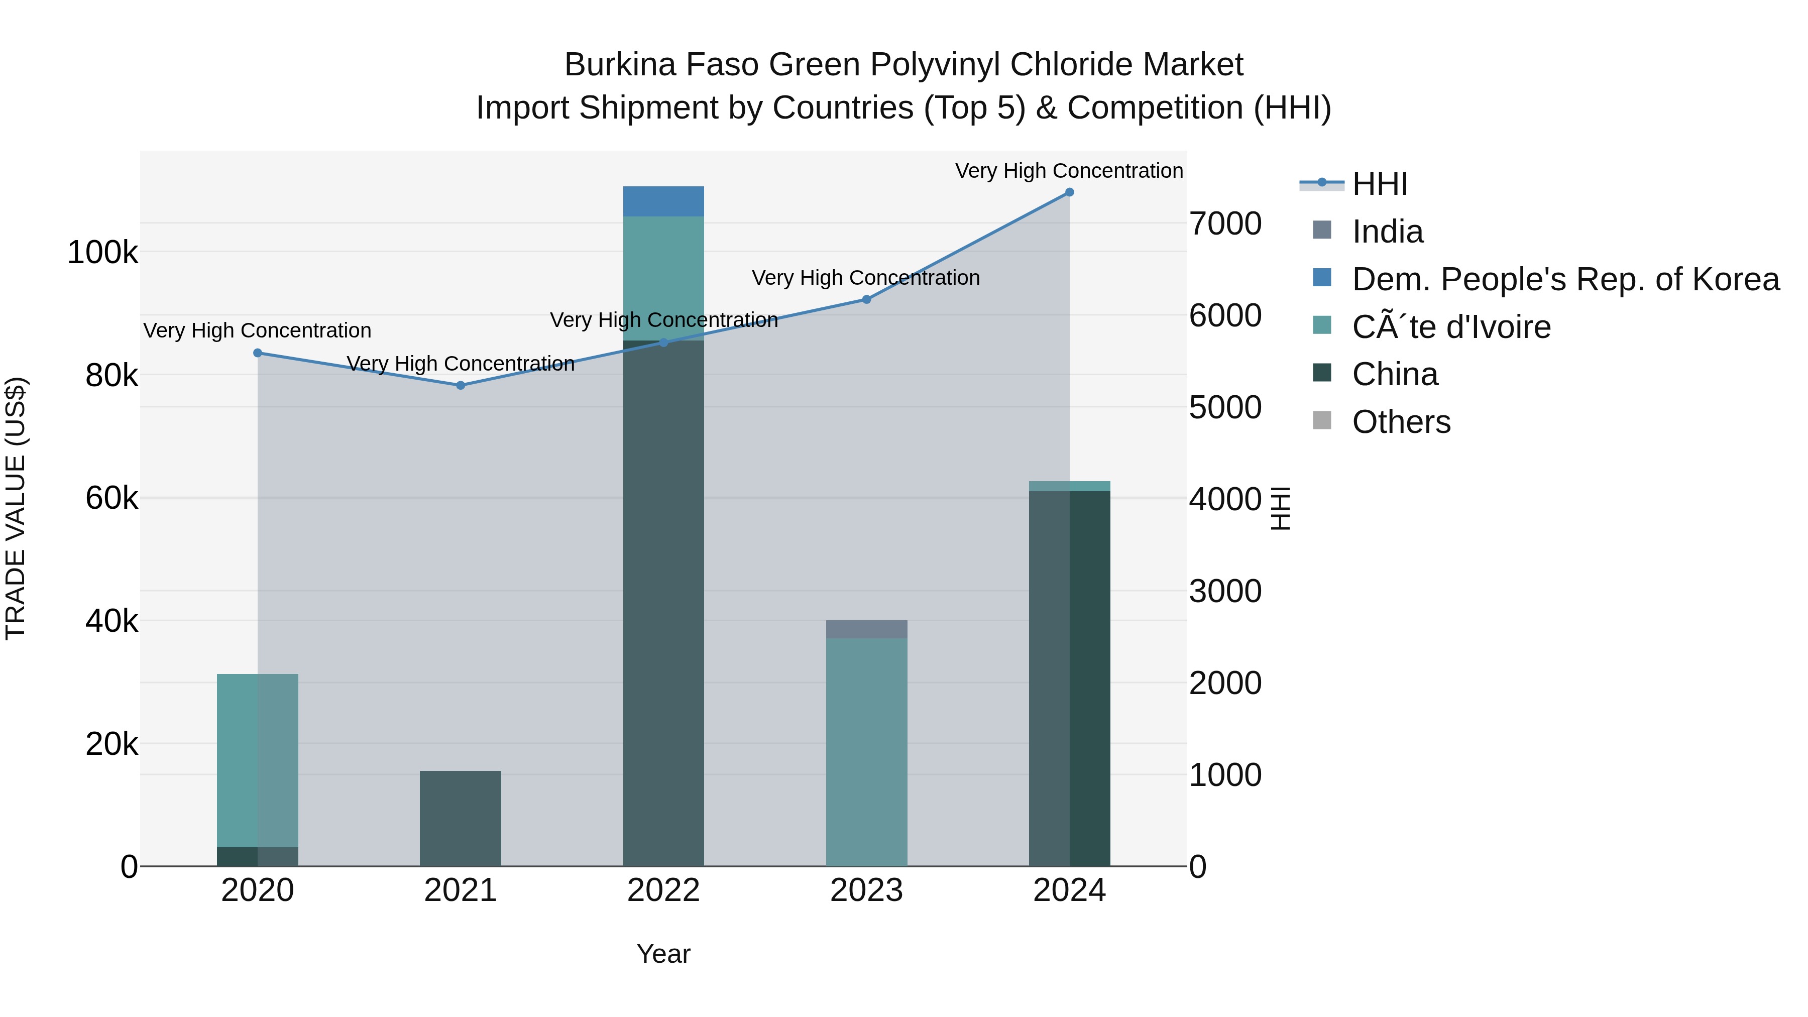Toggle the HHI legend entry
Image resolution: width=1808 pixels, height=1017 pixels.
tap(1354, 184)
